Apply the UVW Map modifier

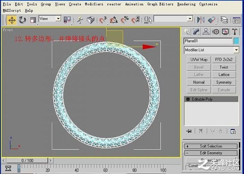point(199,60)
